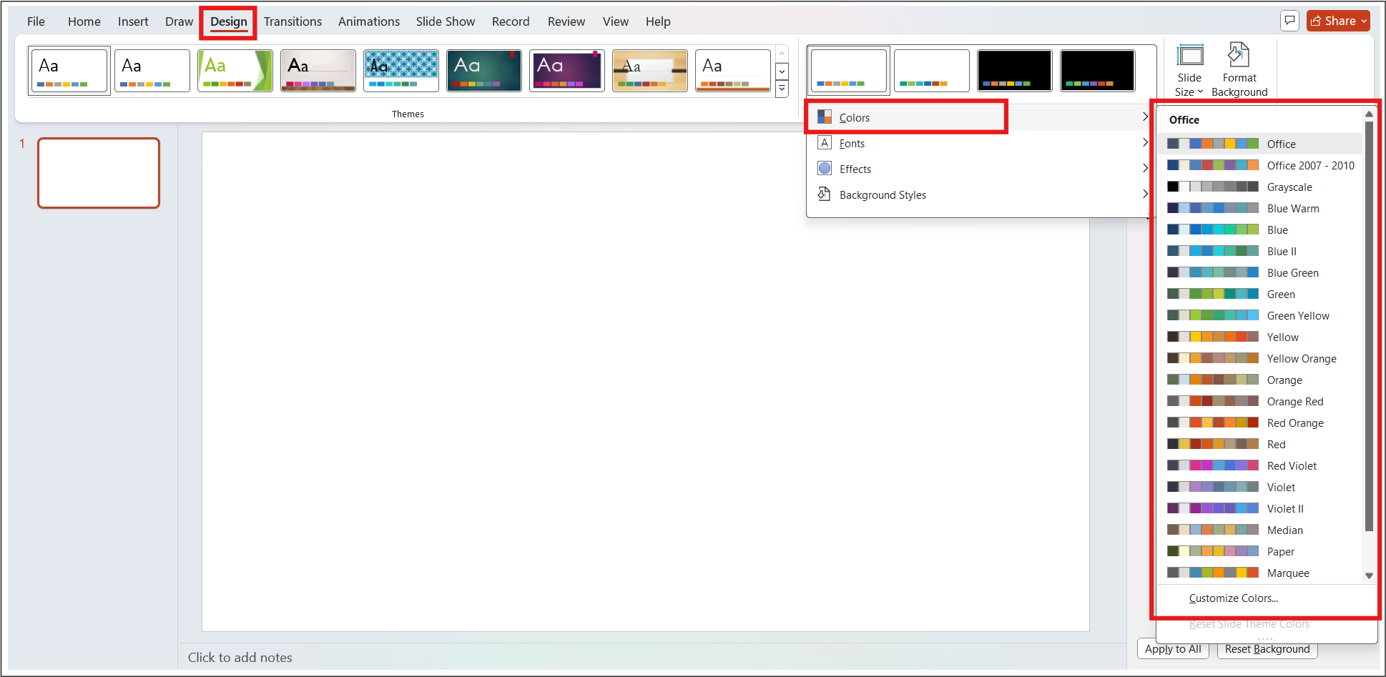Select the Office 2007 - 2010 color scheme
This screenshot has width=1386, height=677.
click(1310, 165)
